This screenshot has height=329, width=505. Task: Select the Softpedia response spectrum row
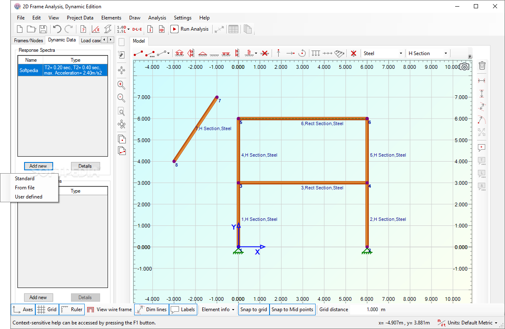point(63,70)
